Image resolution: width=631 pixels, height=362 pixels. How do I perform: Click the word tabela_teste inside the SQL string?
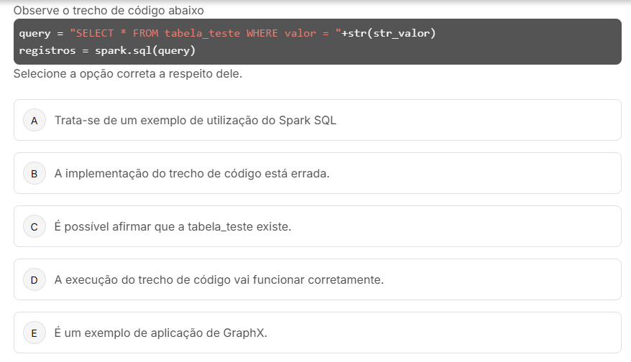(202, 34)
